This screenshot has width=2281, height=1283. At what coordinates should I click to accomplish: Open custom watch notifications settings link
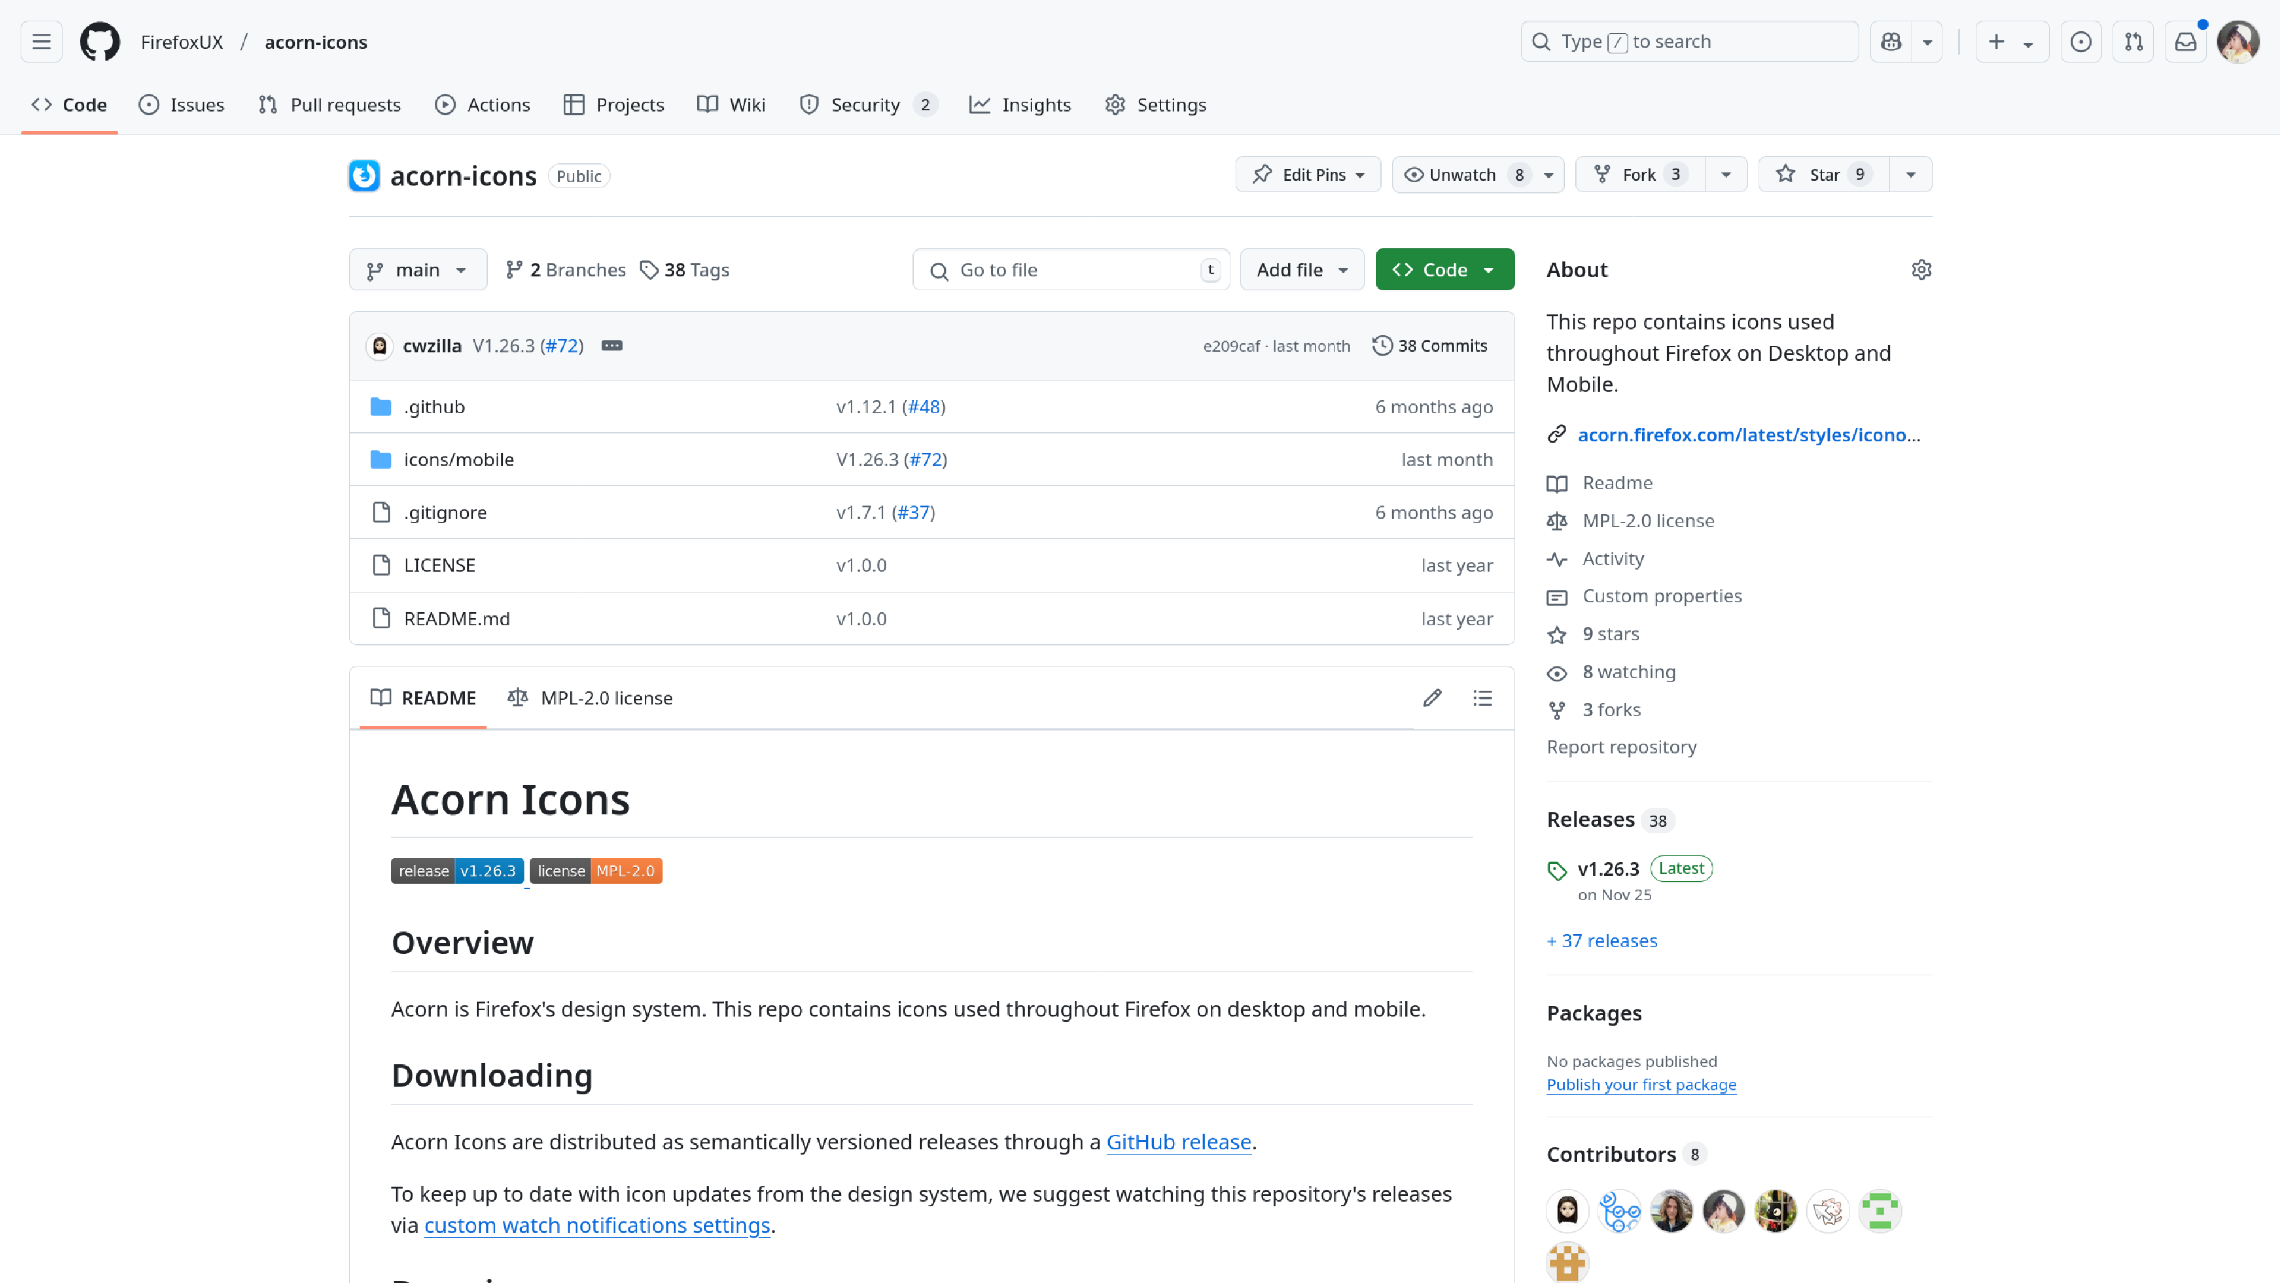coord(597,1225)
